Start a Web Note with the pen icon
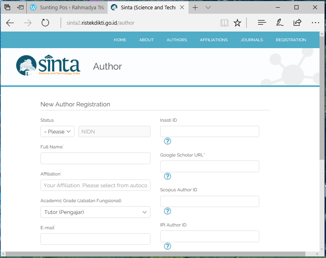326x258 pixels. point(279,23)
